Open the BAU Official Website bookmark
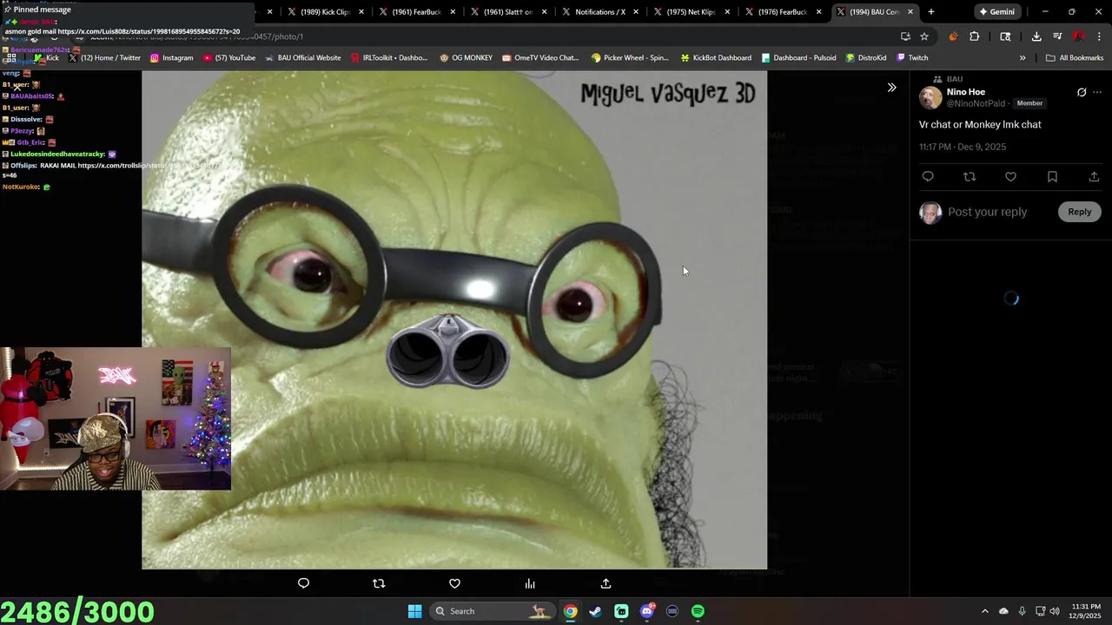Viewport: 1112px width, 625px height. click(302, 57)
